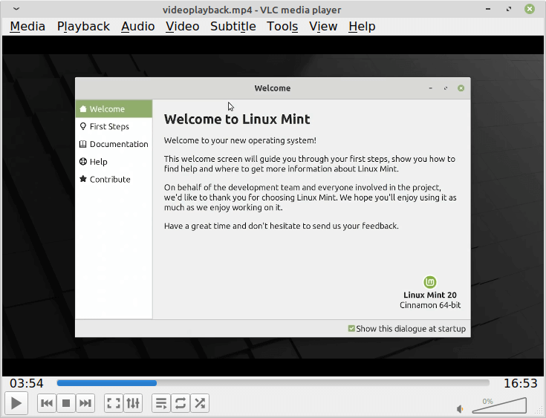Screen dimensions: 546x418
Task: Open window menu arrow in title bar
Action: tap(16, 9)
